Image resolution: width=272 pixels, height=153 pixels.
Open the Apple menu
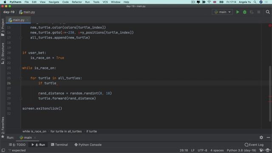coord(5,2)
